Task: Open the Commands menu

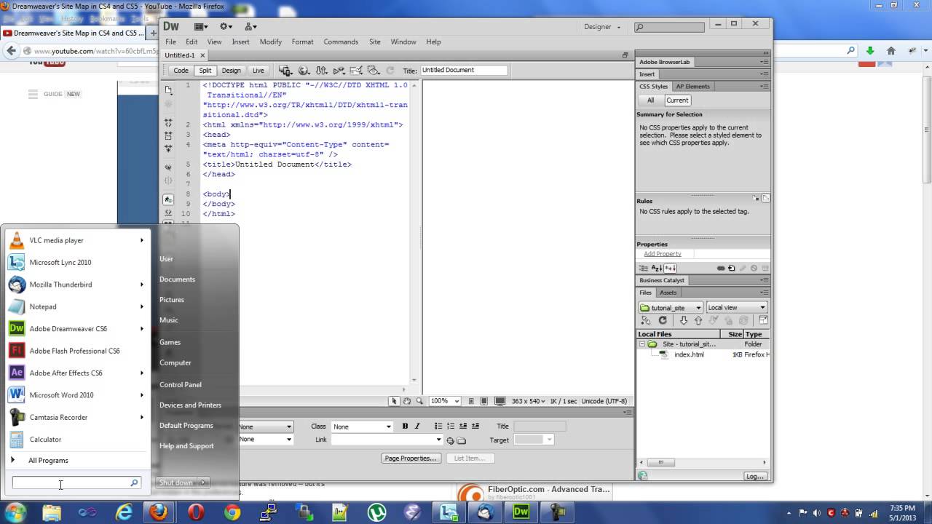Action: click(341, 42)
